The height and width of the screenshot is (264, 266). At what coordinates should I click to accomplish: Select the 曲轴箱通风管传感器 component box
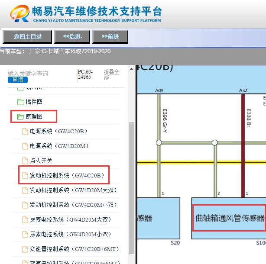pyautogui.click(x=229, y=218)
